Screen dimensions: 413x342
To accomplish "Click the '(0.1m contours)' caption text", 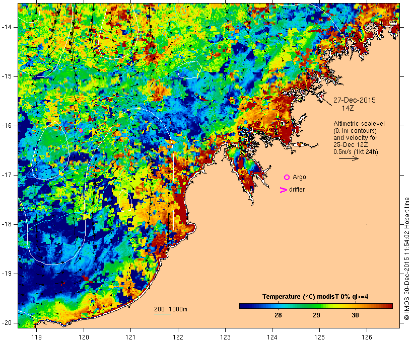I will tap(355, 131).
